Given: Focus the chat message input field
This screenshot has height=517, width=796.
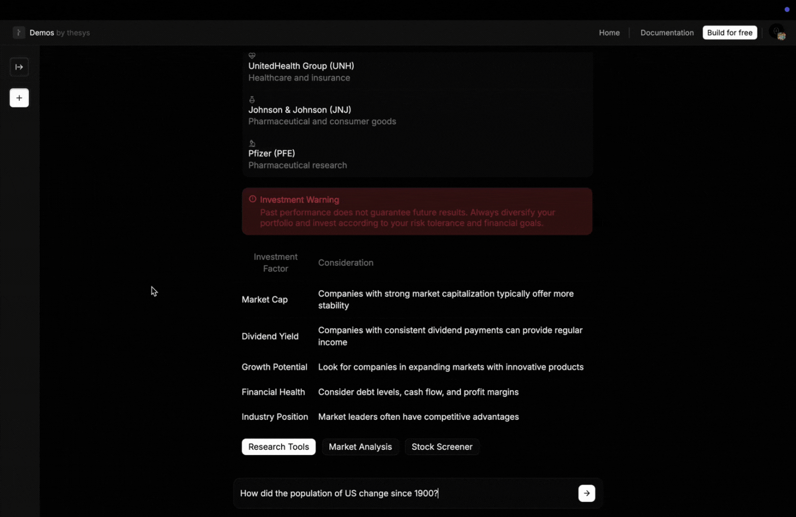Looking at the screenshot, I should pos(406,493).
